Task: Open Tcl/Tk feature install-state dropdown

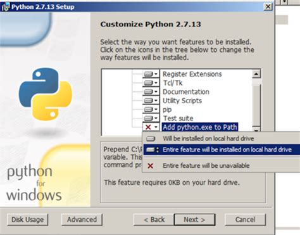Action: 151,83
